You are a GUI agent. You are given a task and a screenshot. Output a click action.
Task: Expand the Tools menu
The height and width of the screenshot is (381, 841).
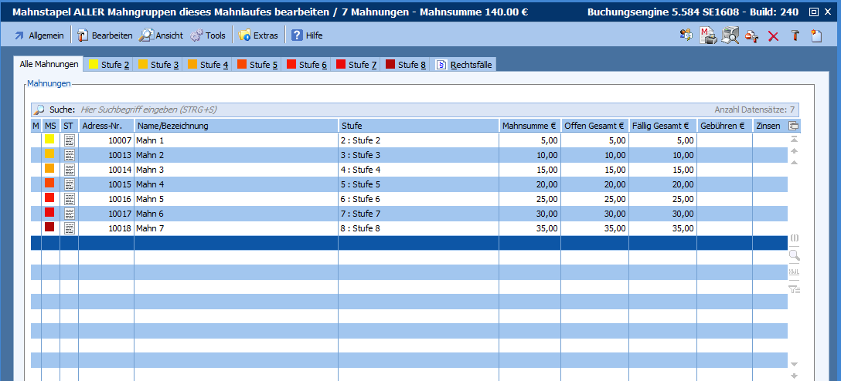[x=207, y=35]
